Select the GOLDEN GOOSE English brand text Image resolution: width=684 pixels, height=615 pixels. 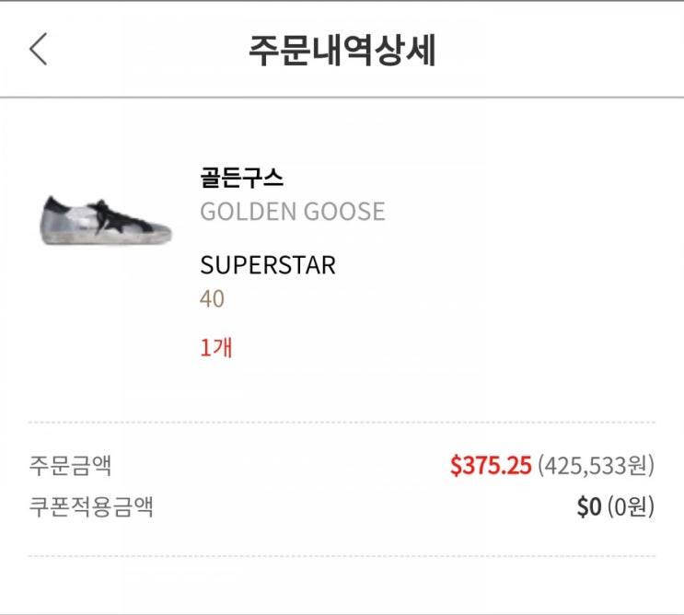292,212
